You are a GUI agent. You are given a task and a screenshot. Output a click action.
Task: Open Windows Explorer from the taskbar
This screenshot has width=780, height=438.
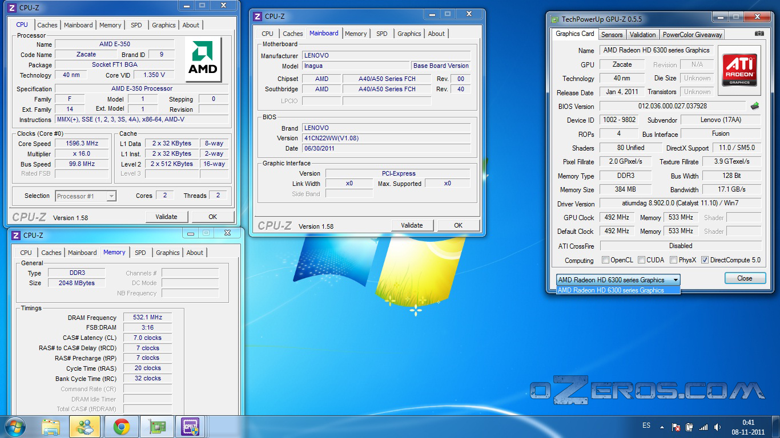pos(50,427)
